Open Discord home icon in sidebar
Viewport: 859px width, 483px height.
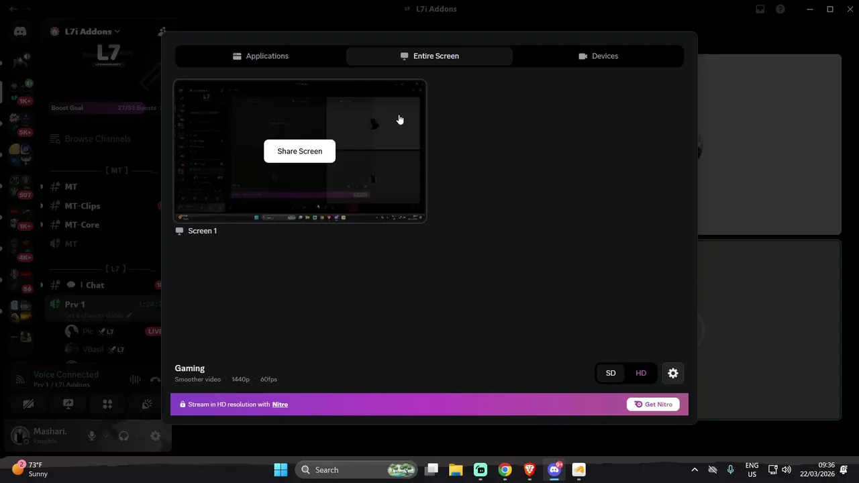tap(20, 32)
